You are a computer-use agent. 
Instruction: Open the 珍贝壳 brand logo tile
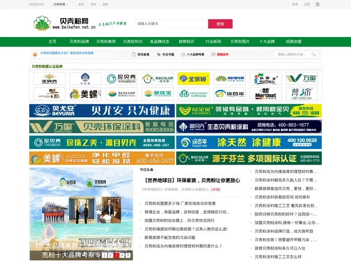tap(121, 78)
